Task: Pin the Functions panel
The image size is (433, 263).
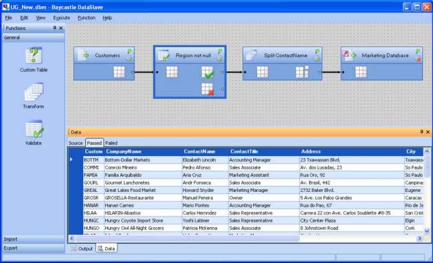Action: coord(55,28)
